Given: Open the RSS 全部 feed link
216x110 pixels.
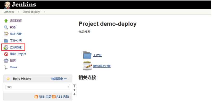Looking at the screenshot, I should point(45,97).
